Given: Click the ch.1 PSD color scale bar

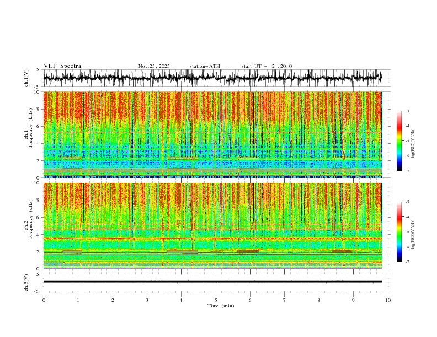Looking at the screenshot, I should click(399, 140).
